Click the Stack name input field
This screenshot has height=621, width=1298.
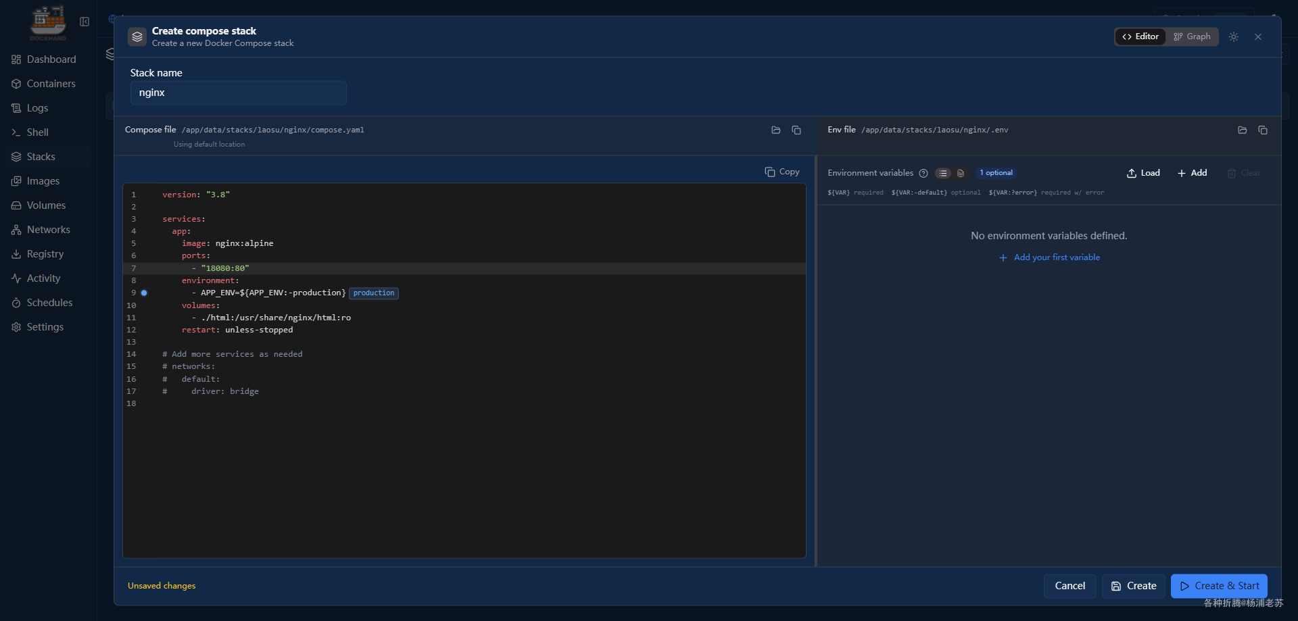pyautogui.click(x=239, y=93)
